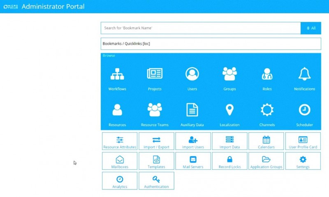
Task: Click the Import / Export button
Action: (156, 141)
